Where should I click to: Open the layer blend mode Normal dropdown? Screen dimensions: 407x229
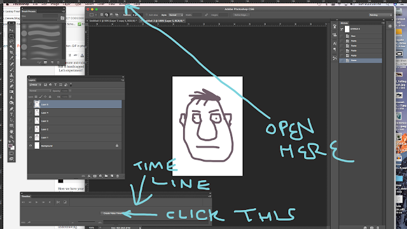(40, 91)
